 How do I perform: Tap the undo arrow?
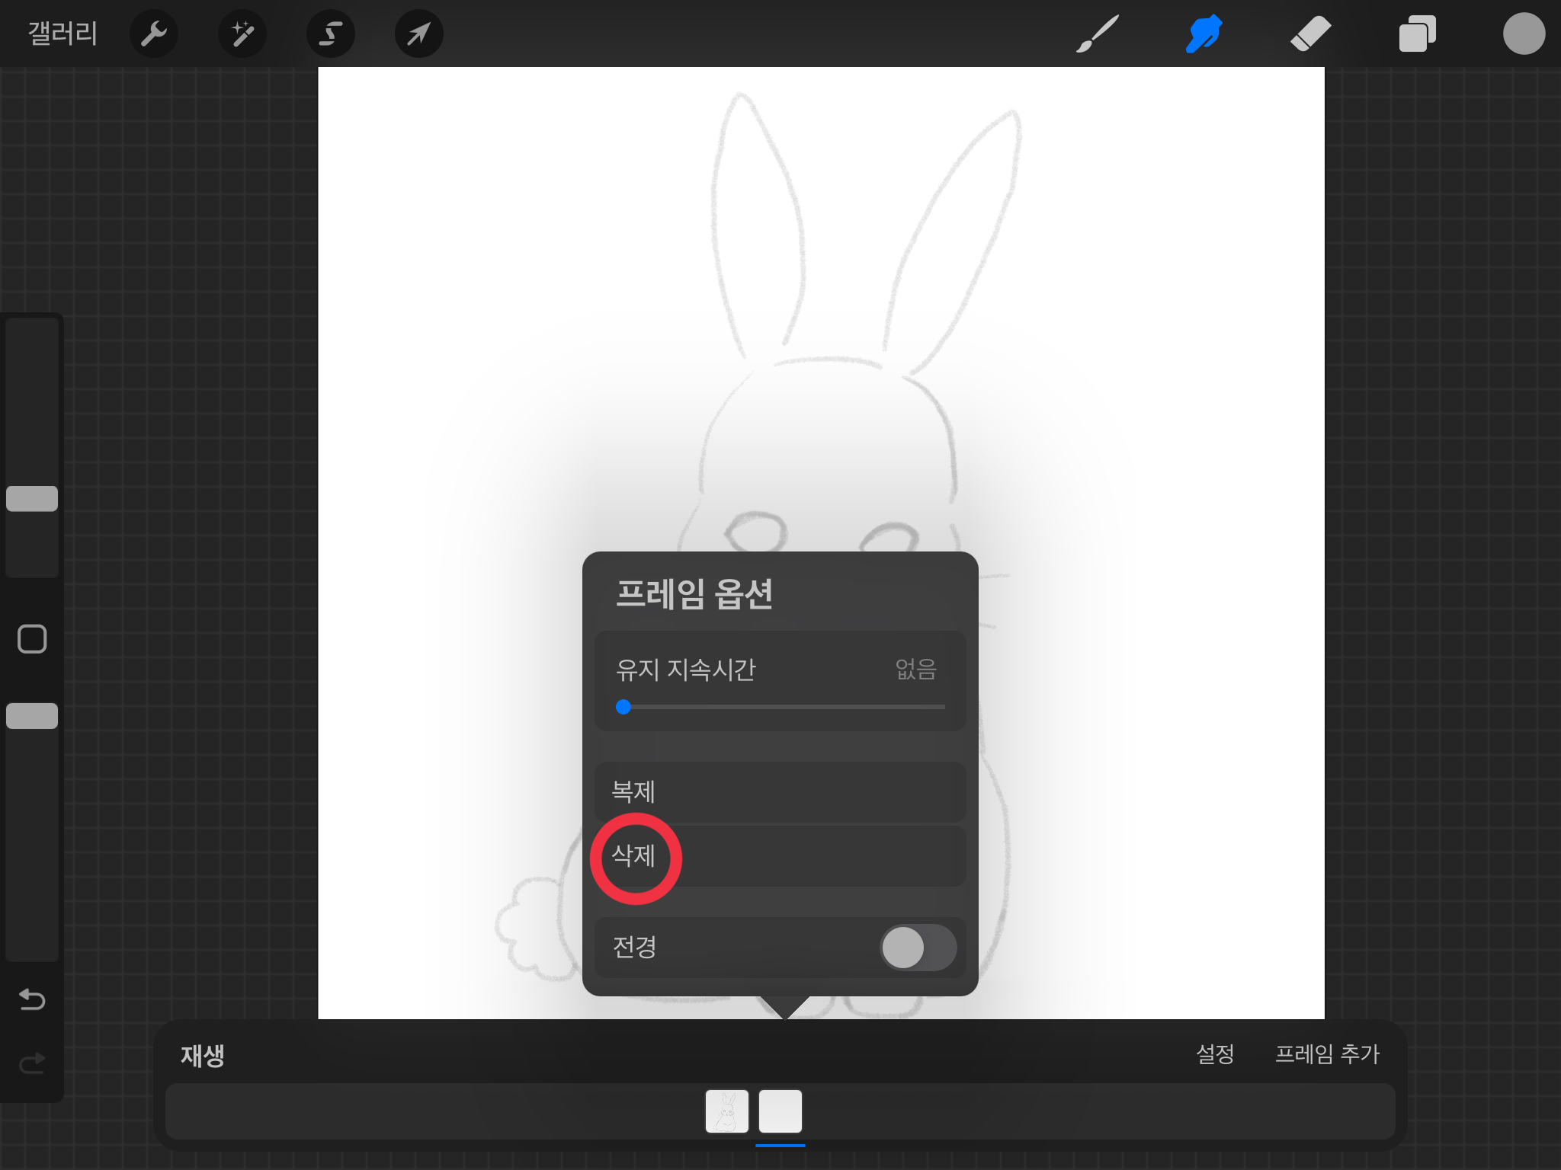[x=32, y=999]
